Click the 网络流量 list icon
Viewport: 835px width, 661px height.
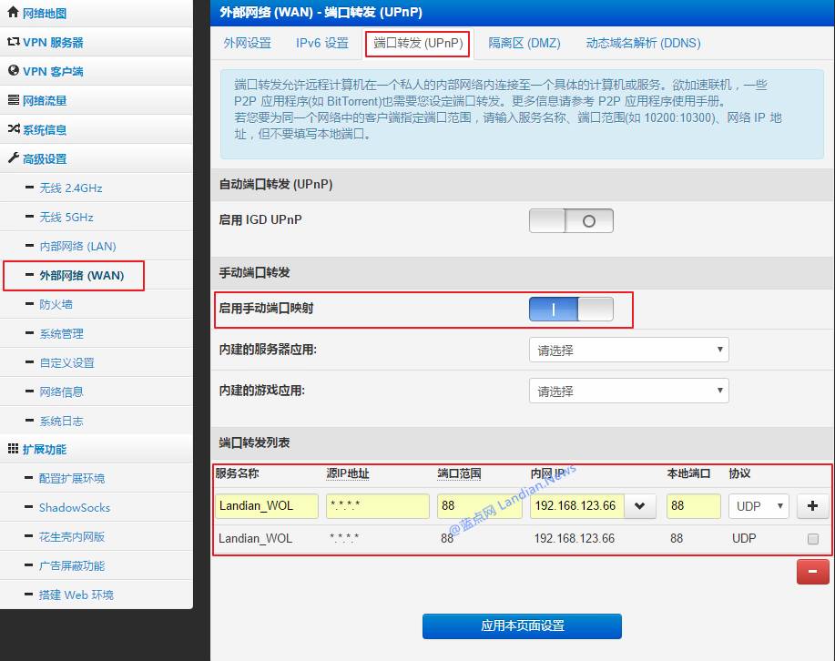click(14, 99)
